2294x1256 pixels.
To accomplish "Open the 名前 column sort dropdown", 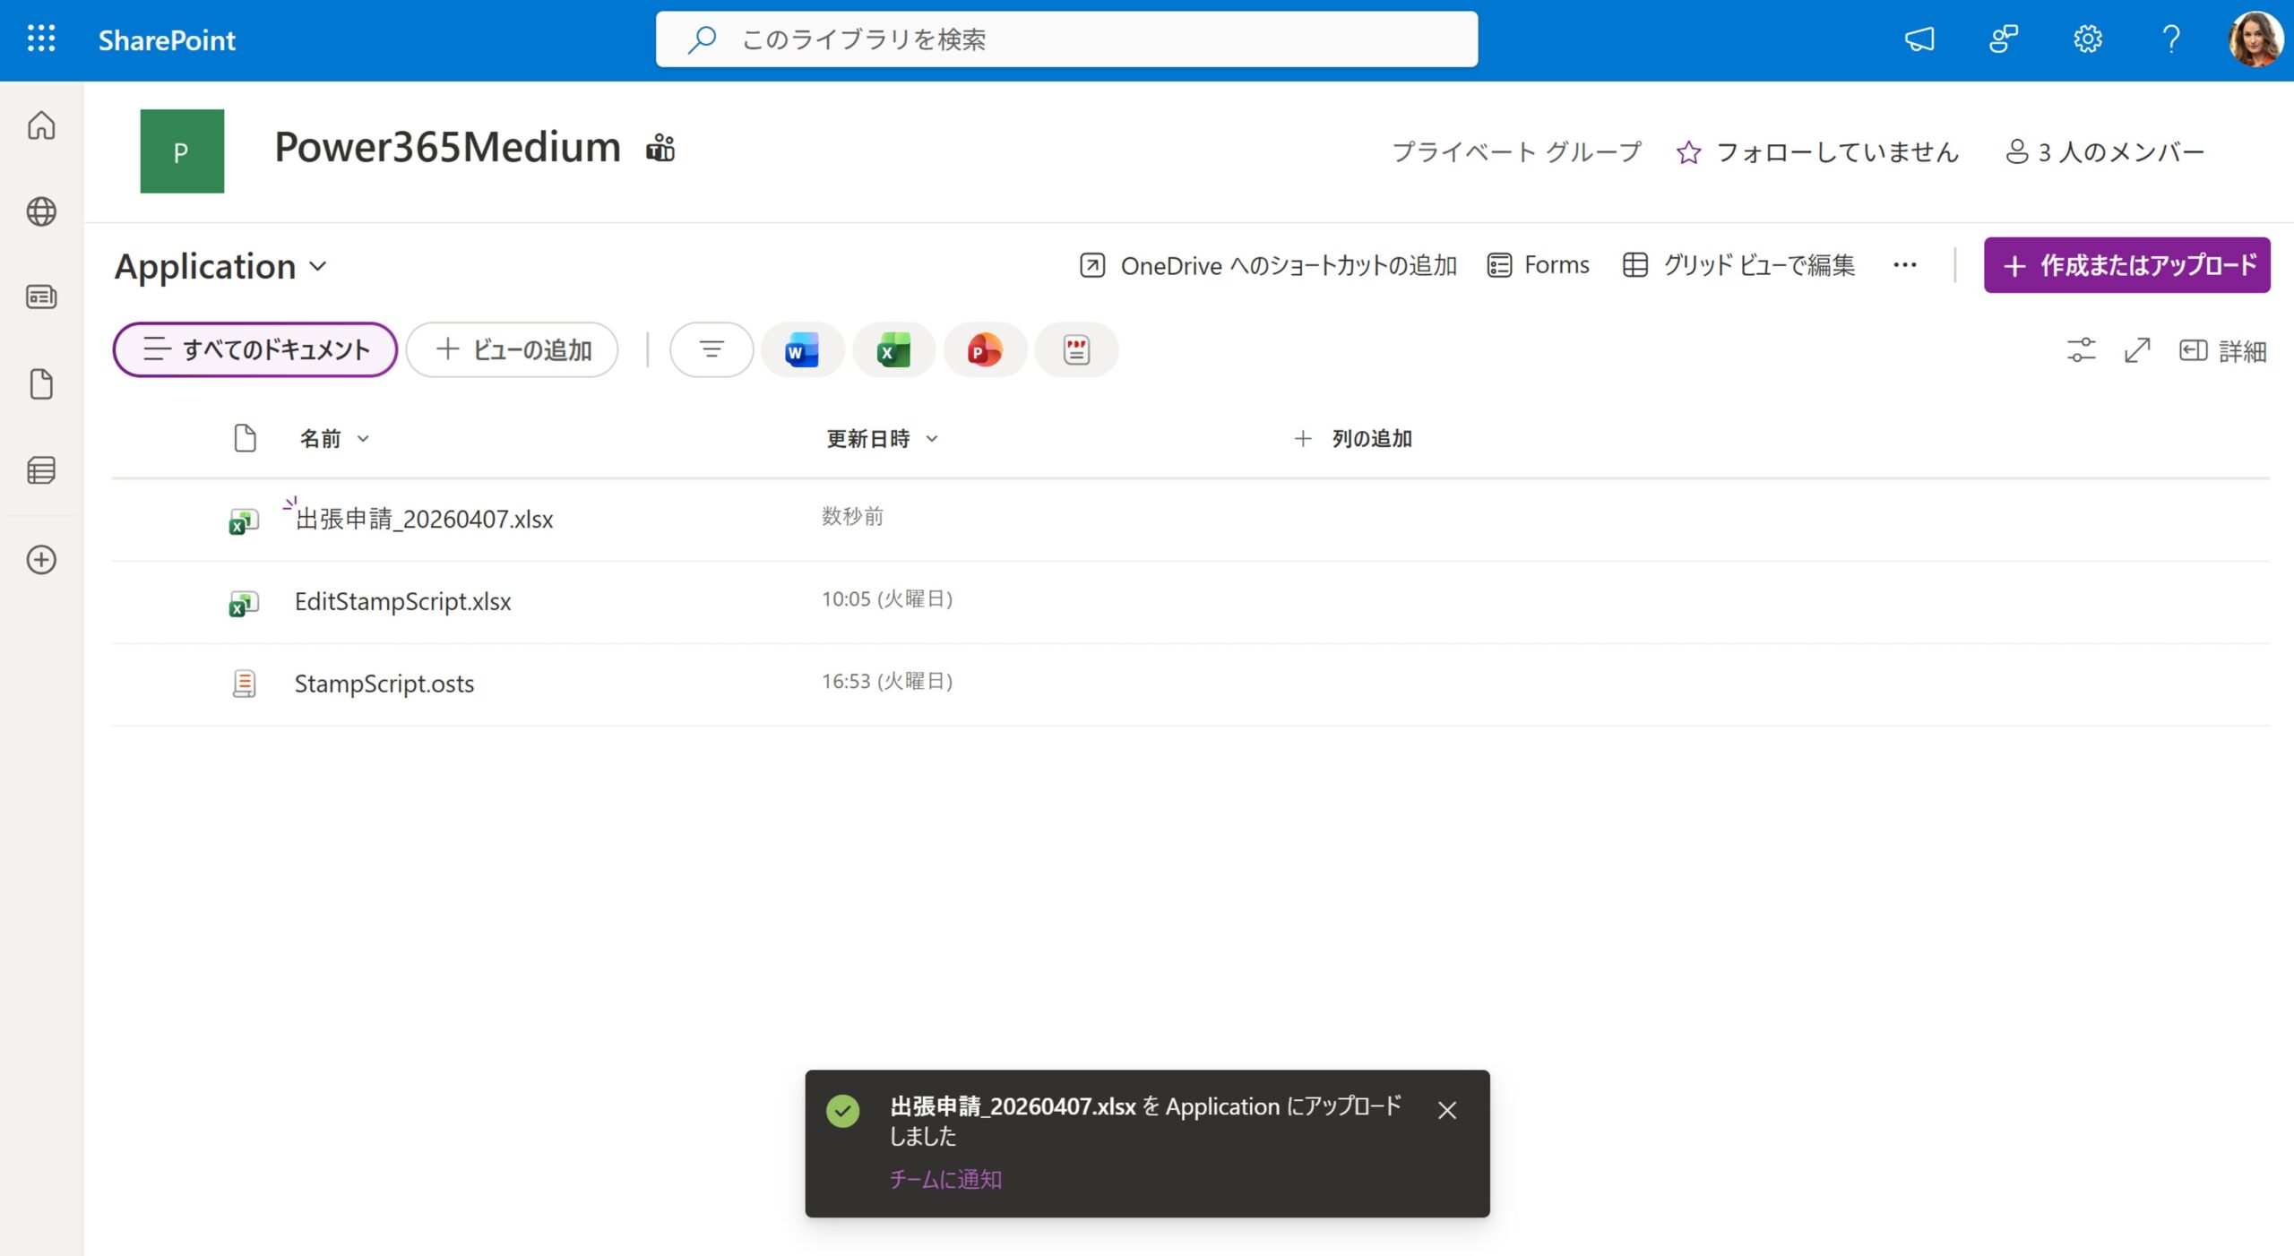I will click(363, 439).
